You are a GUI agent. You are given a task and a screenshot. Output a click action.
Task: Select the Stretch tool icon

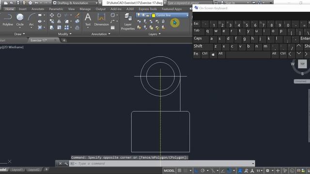[x=52, y=28]
